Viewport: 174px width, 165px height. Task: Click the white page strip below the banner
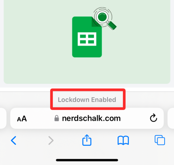coord(87,89)
